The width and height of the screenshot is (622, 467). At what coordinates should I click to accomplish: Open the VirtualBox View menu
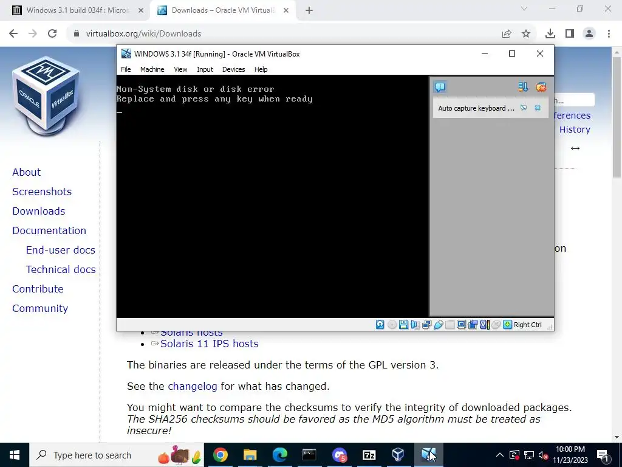coord(180,69)
